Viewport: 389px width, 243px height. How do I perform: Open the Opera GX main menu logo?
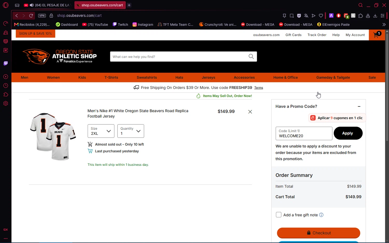pyautogui.click(x=6, y=5)
